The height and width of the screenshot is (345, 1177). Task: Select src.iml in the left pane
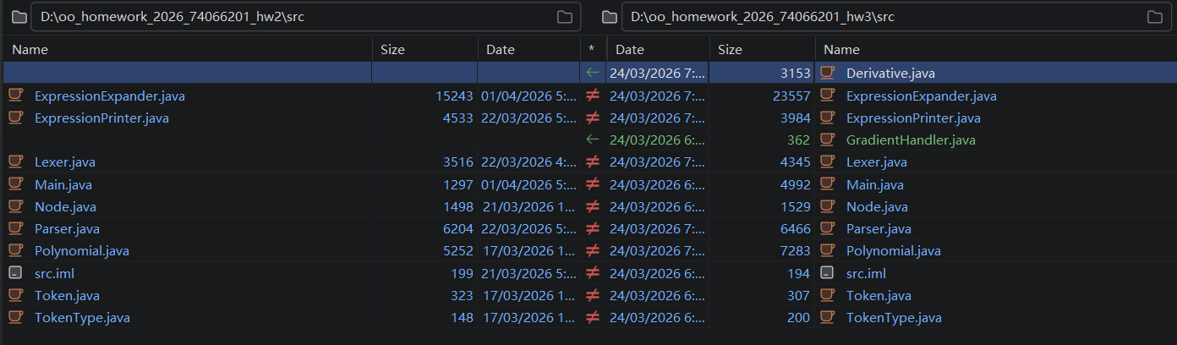(x=54, y=273)
